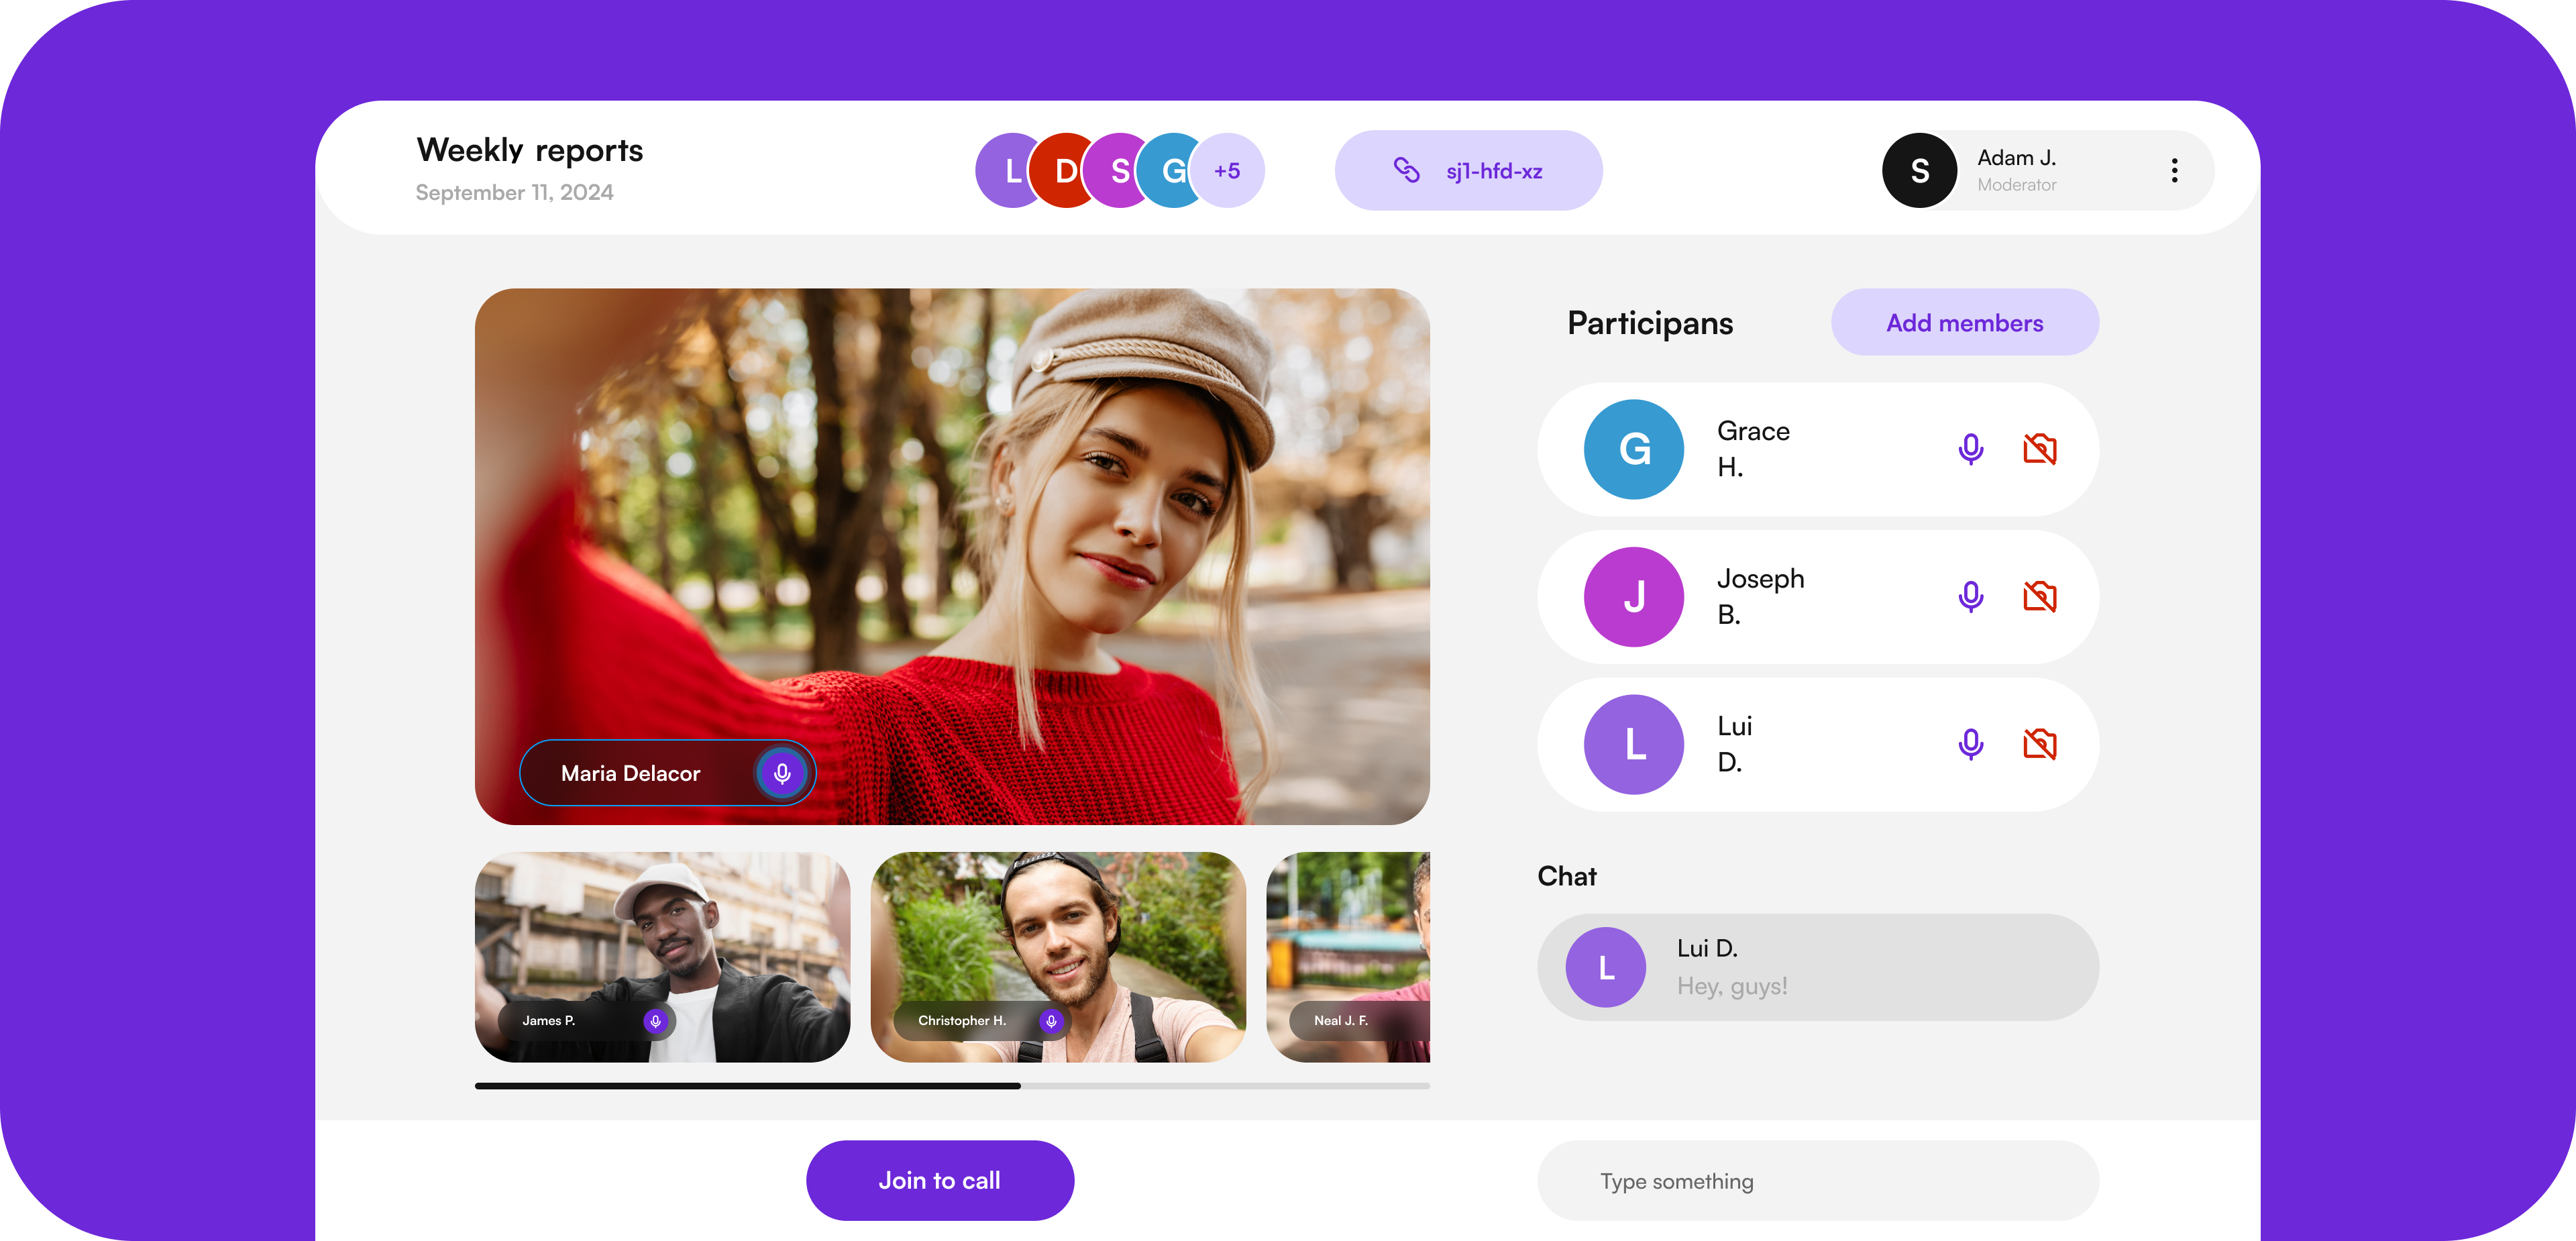Click the Add members button
This screenshot has width=2576, height=1241.
click(x=1964, y=323)
